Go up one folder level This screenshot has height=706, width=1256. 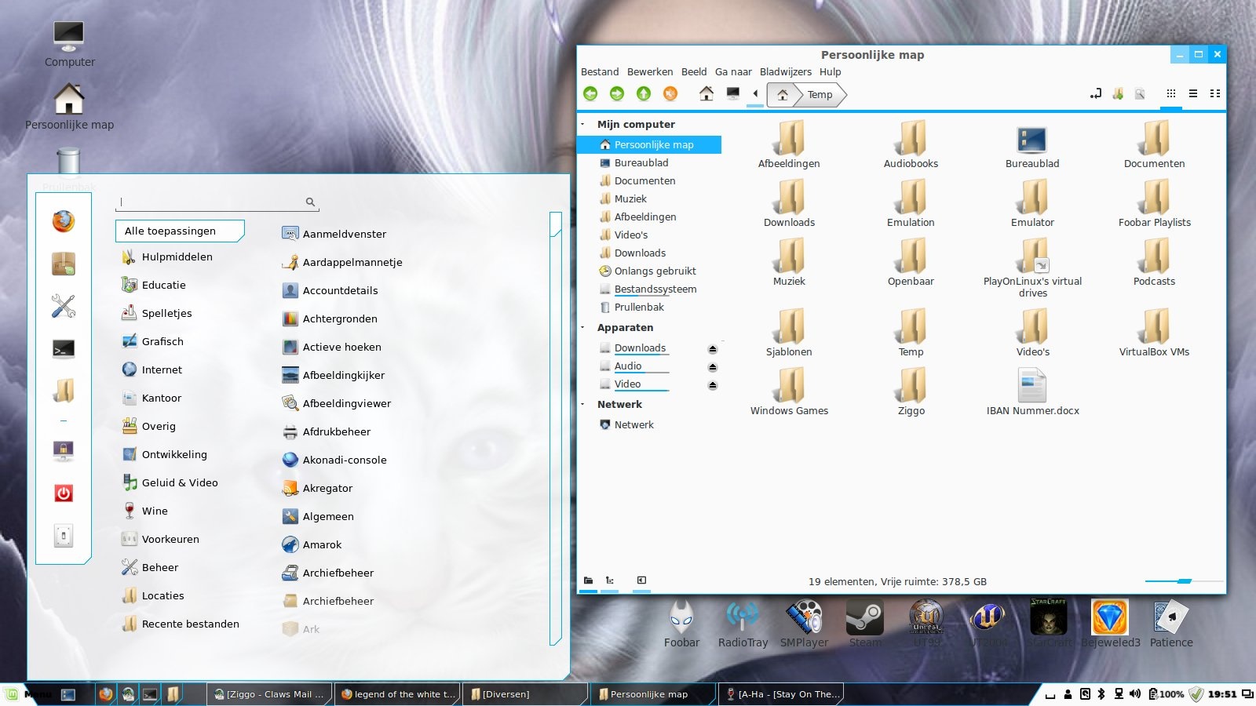[x=644, y=94]
